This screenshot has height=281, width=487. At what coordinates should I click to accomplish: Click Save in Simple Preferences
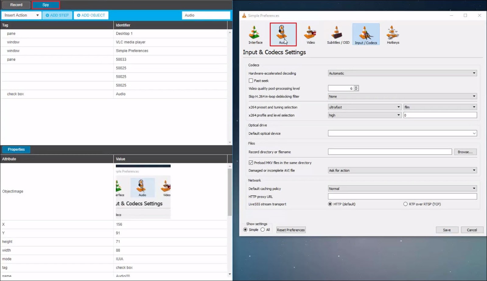pos(447,230)
